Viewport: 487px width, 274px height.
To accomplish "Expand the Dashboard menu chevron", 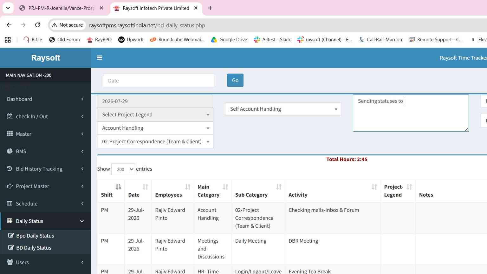I will pyautogui.click(x=82, y=99).
